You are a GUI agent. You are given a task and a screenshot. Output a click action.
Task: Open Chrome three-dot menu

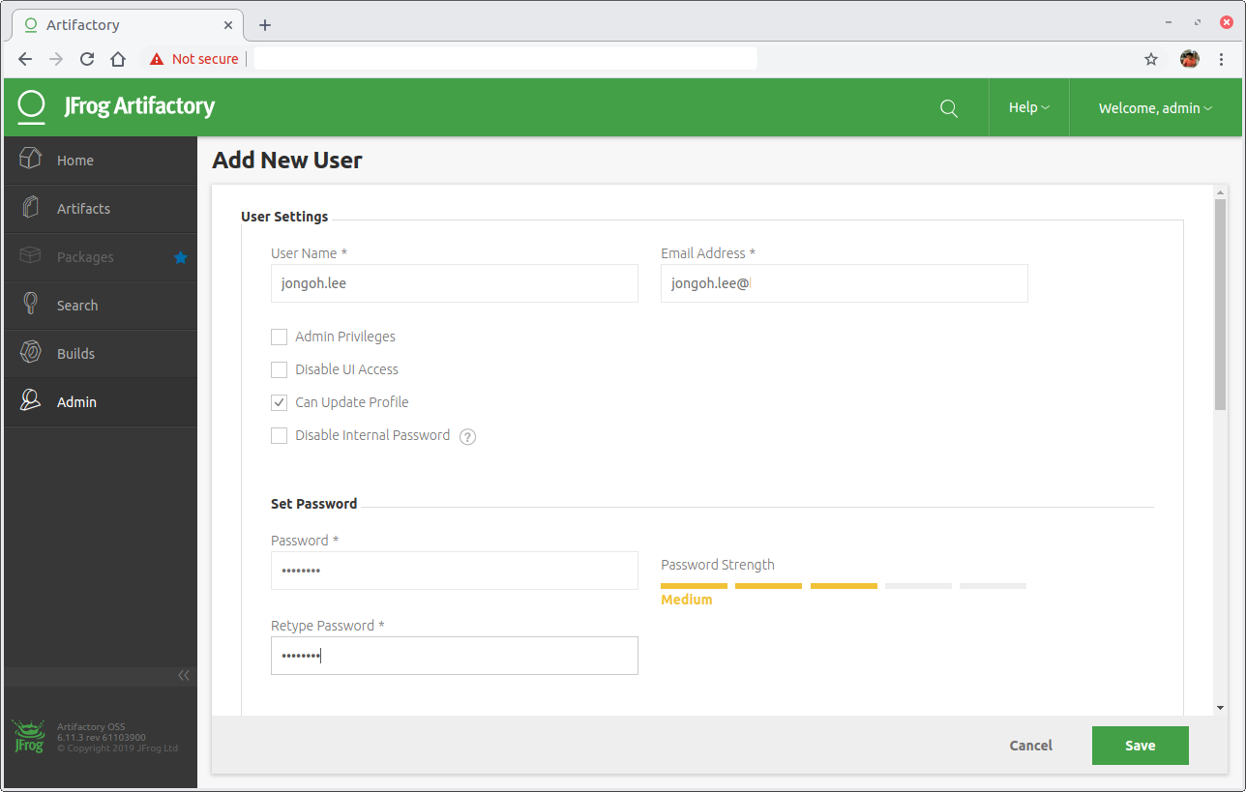click(x=1222, y=59)
